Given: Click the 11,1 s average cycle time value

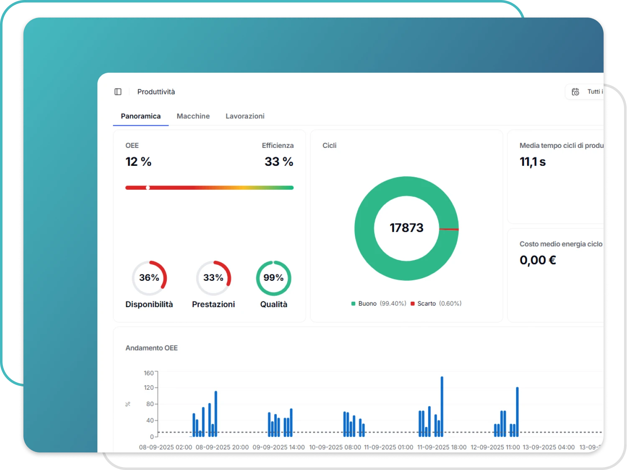Looking at the screenshot, I should (533, 162).
